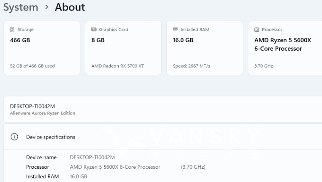Click the Storage drive icon
This screenshot has height=182, width=322.
click(x=12, y=30)
